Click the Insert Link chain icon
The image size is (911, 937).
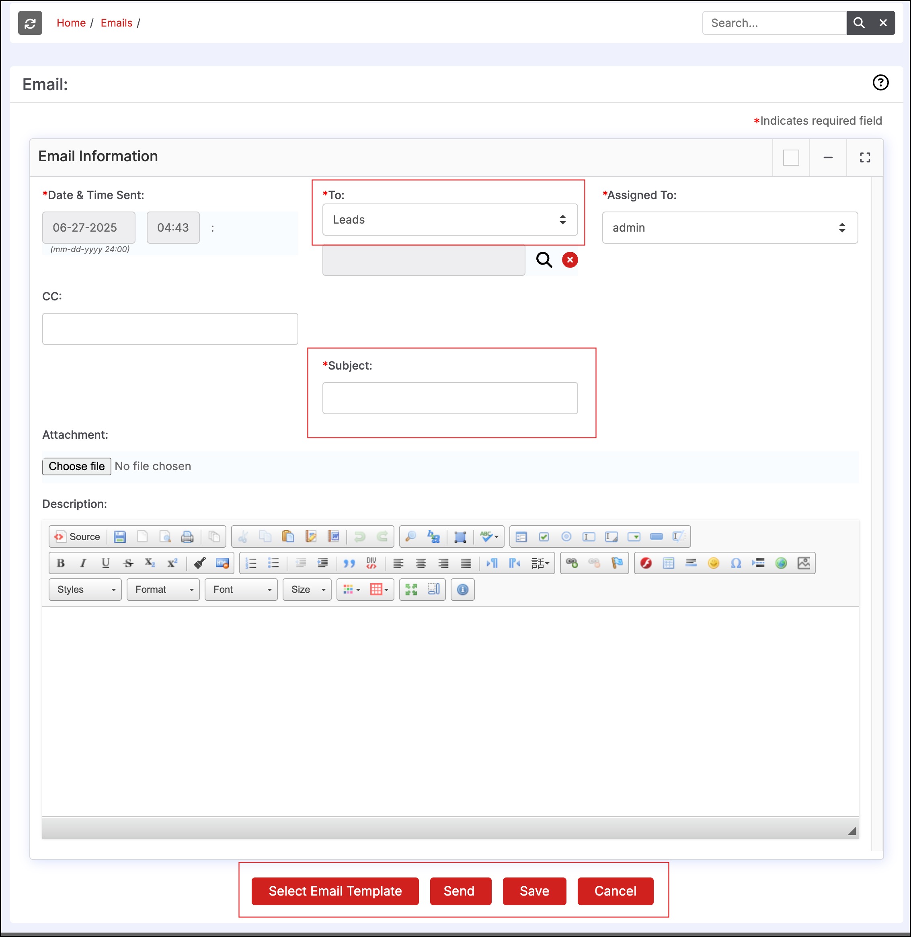click(572, 563)
